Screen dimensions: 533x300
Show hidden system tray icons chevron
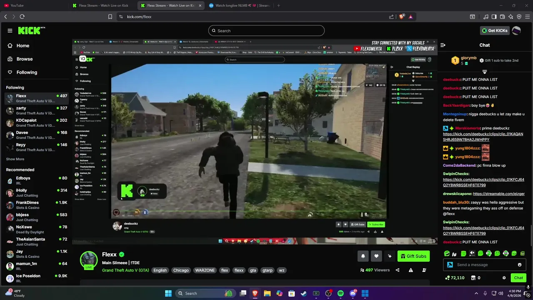(x=476, y=293)
